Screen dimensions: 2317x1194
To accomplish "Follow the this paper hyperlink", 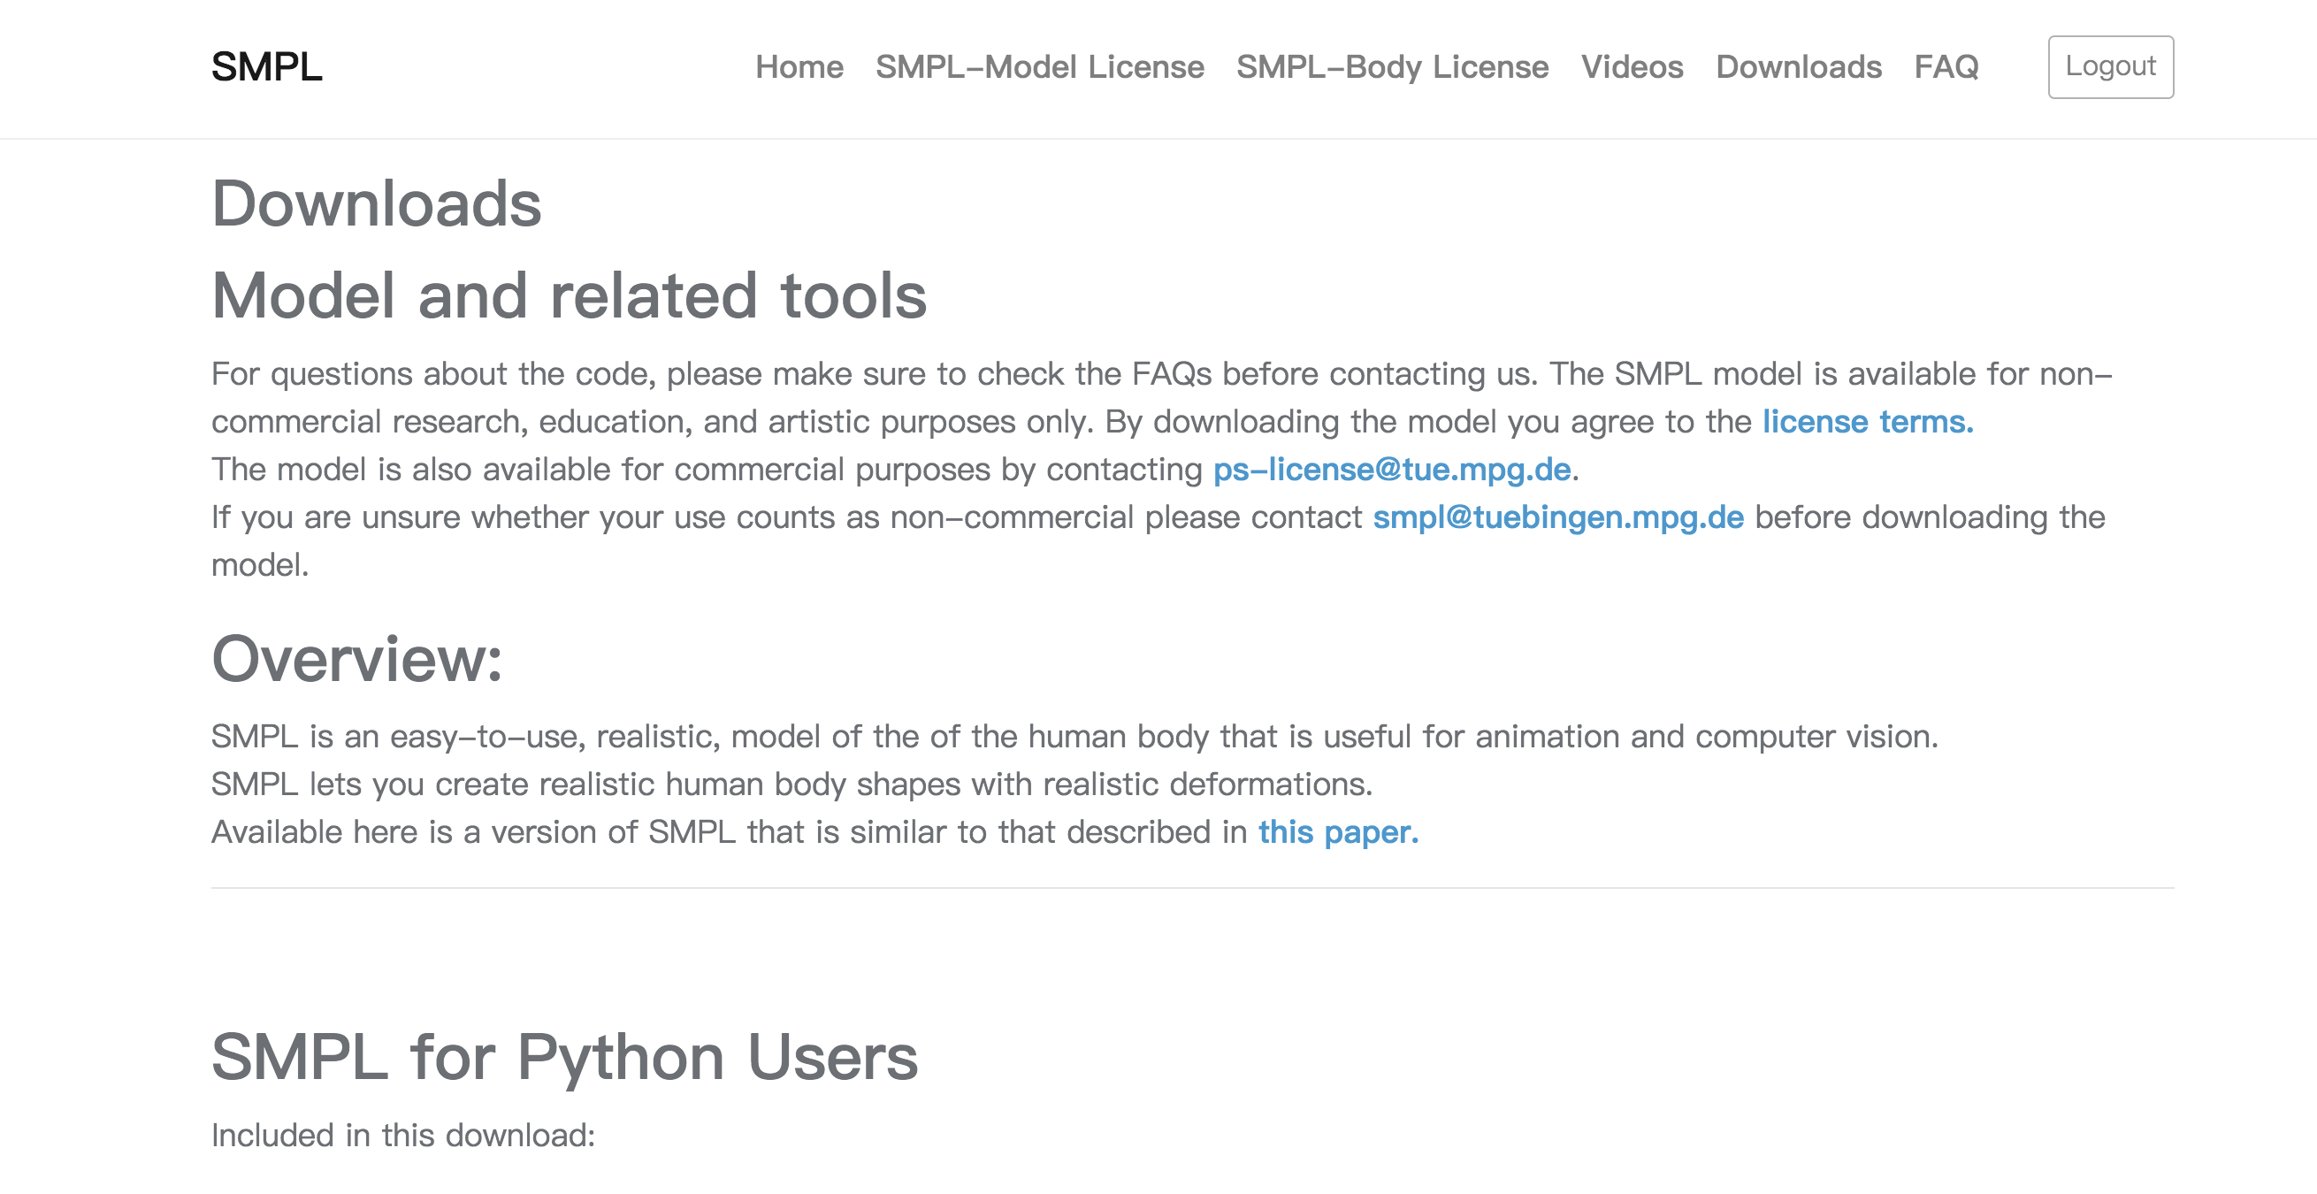I will click(x=1337, y=832).
